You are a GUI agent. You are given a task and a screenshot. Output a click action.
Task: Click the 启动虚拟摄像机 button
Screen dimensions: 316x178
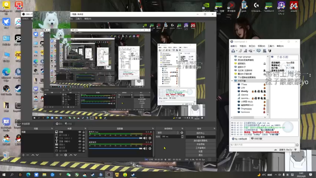[201, 141]
